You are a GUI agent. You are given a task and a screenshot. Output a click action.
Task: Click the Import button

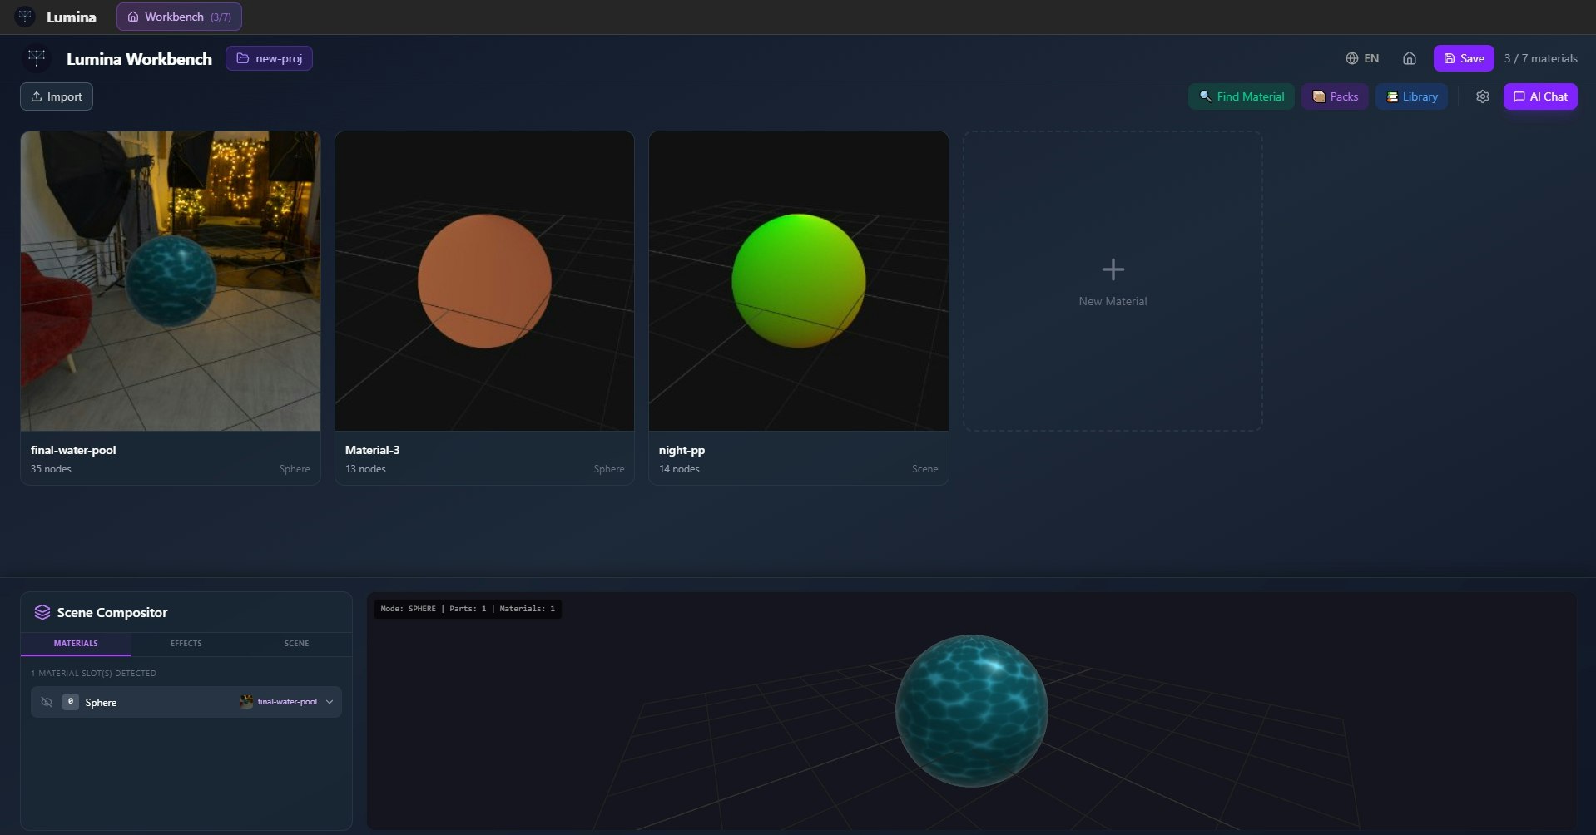tap(56, 96)
